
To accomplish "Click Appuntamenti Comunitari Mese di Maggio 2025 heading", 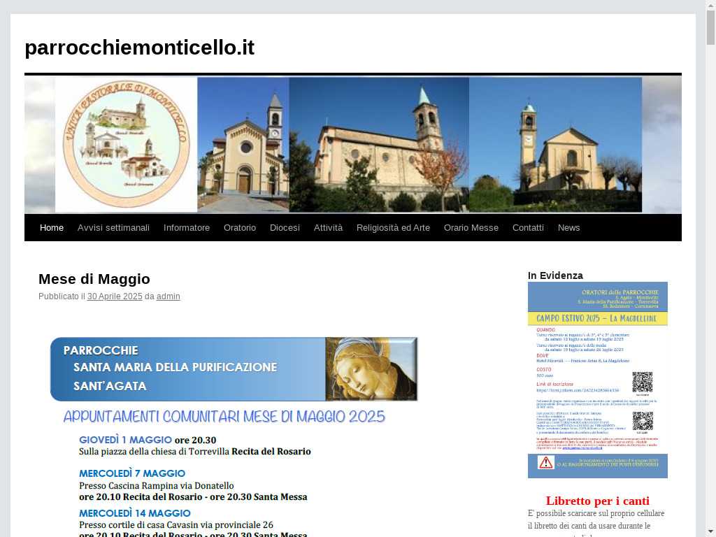I will click(x=224, y=417).
